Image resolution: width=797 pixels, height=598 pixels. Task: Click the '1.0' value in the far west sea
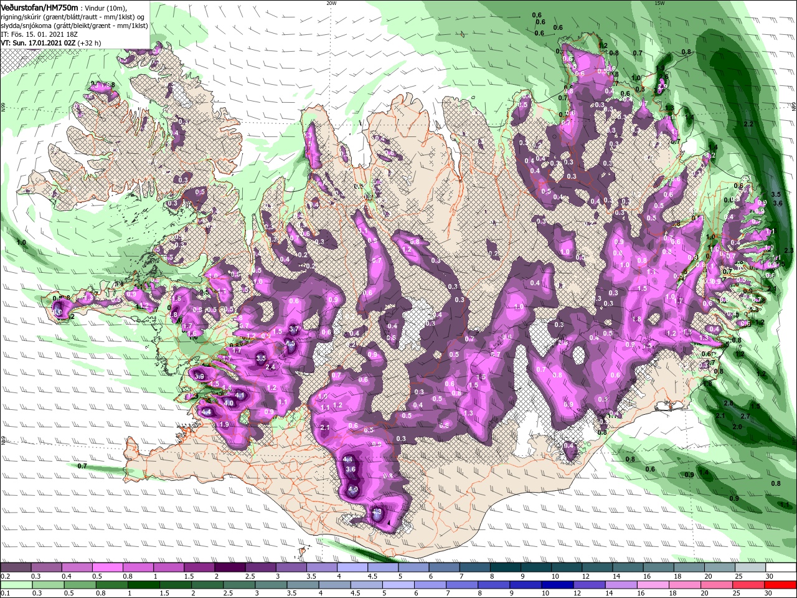[x=21, y=242]
